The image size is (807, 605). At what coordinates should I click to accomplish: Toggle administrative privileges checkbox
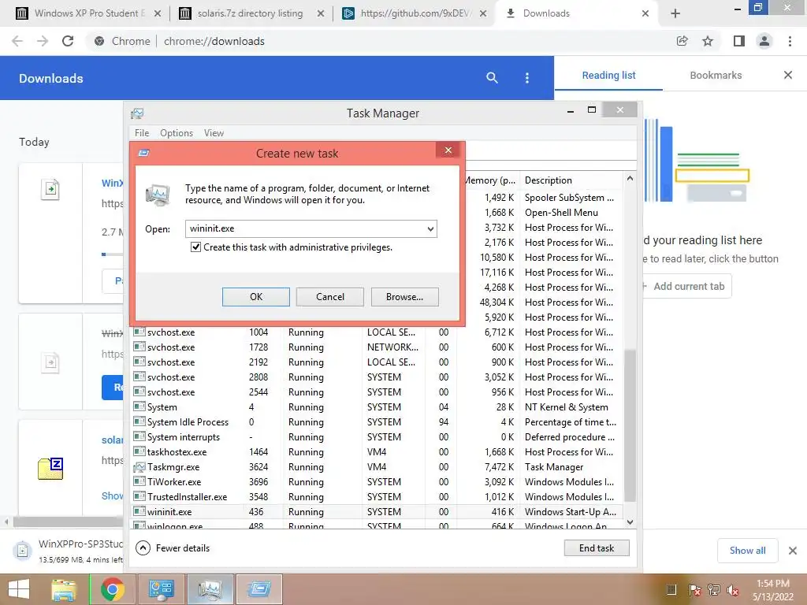pyautogui.click(x=195, y=247)
